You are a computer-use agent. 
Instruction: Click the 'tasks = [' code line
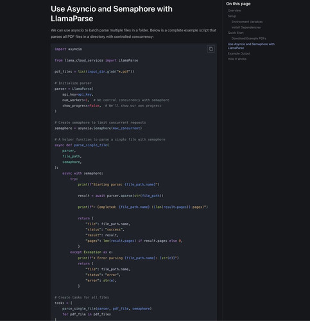coord(64,303)
